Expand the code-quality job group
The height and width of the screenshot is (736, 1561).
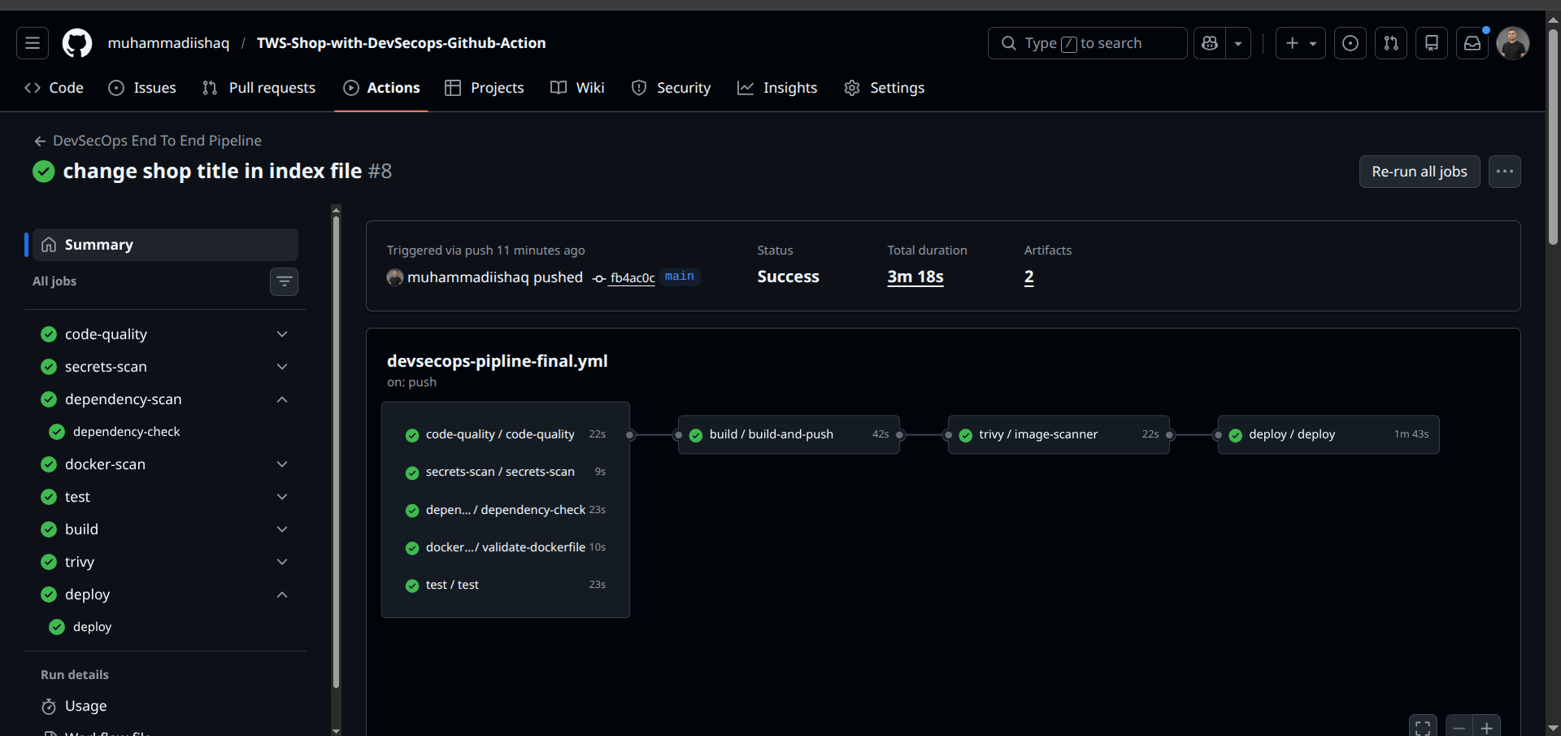tap(282, 334)
